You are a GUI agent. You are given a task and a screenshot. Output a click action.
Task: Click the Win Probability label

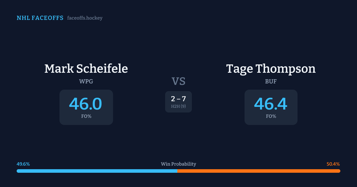coord(178,164)
